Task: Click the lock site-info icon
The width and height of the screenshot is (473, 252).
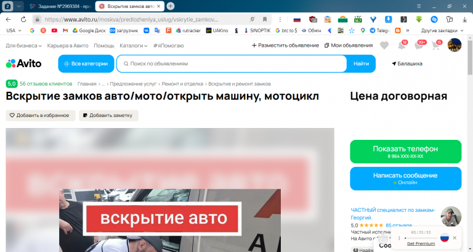Action: (37, 19)
